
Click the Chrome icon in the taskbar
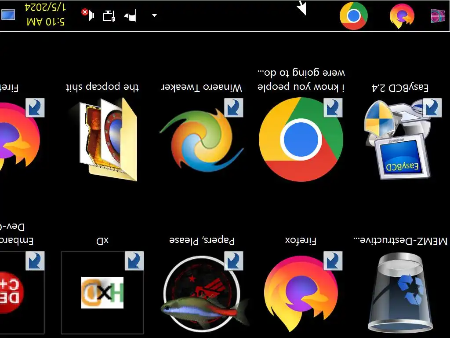[x=353, y=15]
